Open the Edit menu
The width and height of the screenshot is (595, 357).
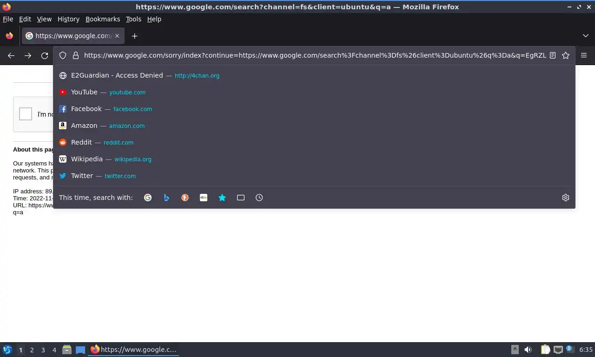tap(25, 19)
